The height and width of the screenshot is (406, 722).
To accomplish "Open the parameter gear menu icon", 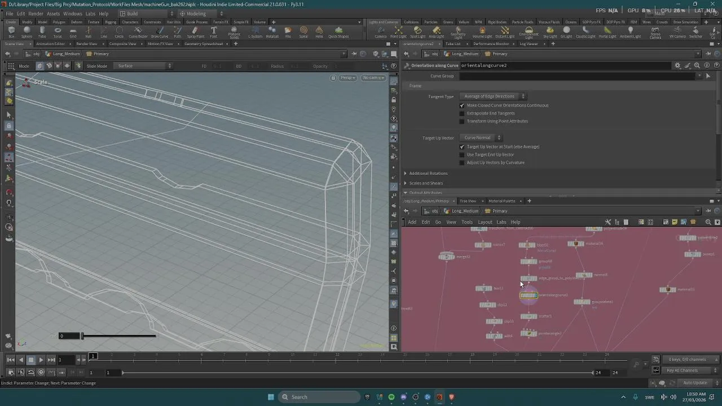I will [677, 65].
